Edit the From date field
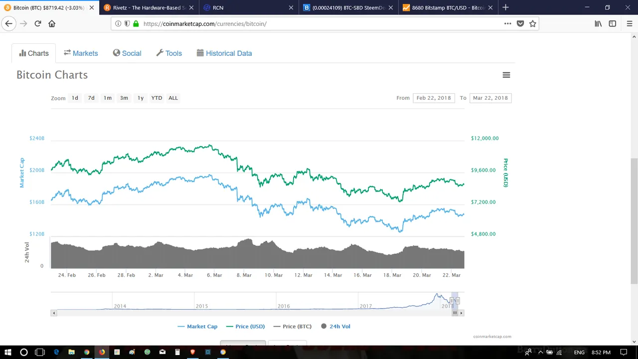638x359 pixels. pos(434,98)
